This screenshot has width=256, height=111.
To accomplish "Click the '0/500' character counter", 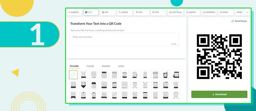I will [x=174, y=44].
